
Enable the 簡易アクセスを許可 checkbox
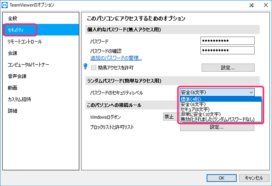pos(94,68)
